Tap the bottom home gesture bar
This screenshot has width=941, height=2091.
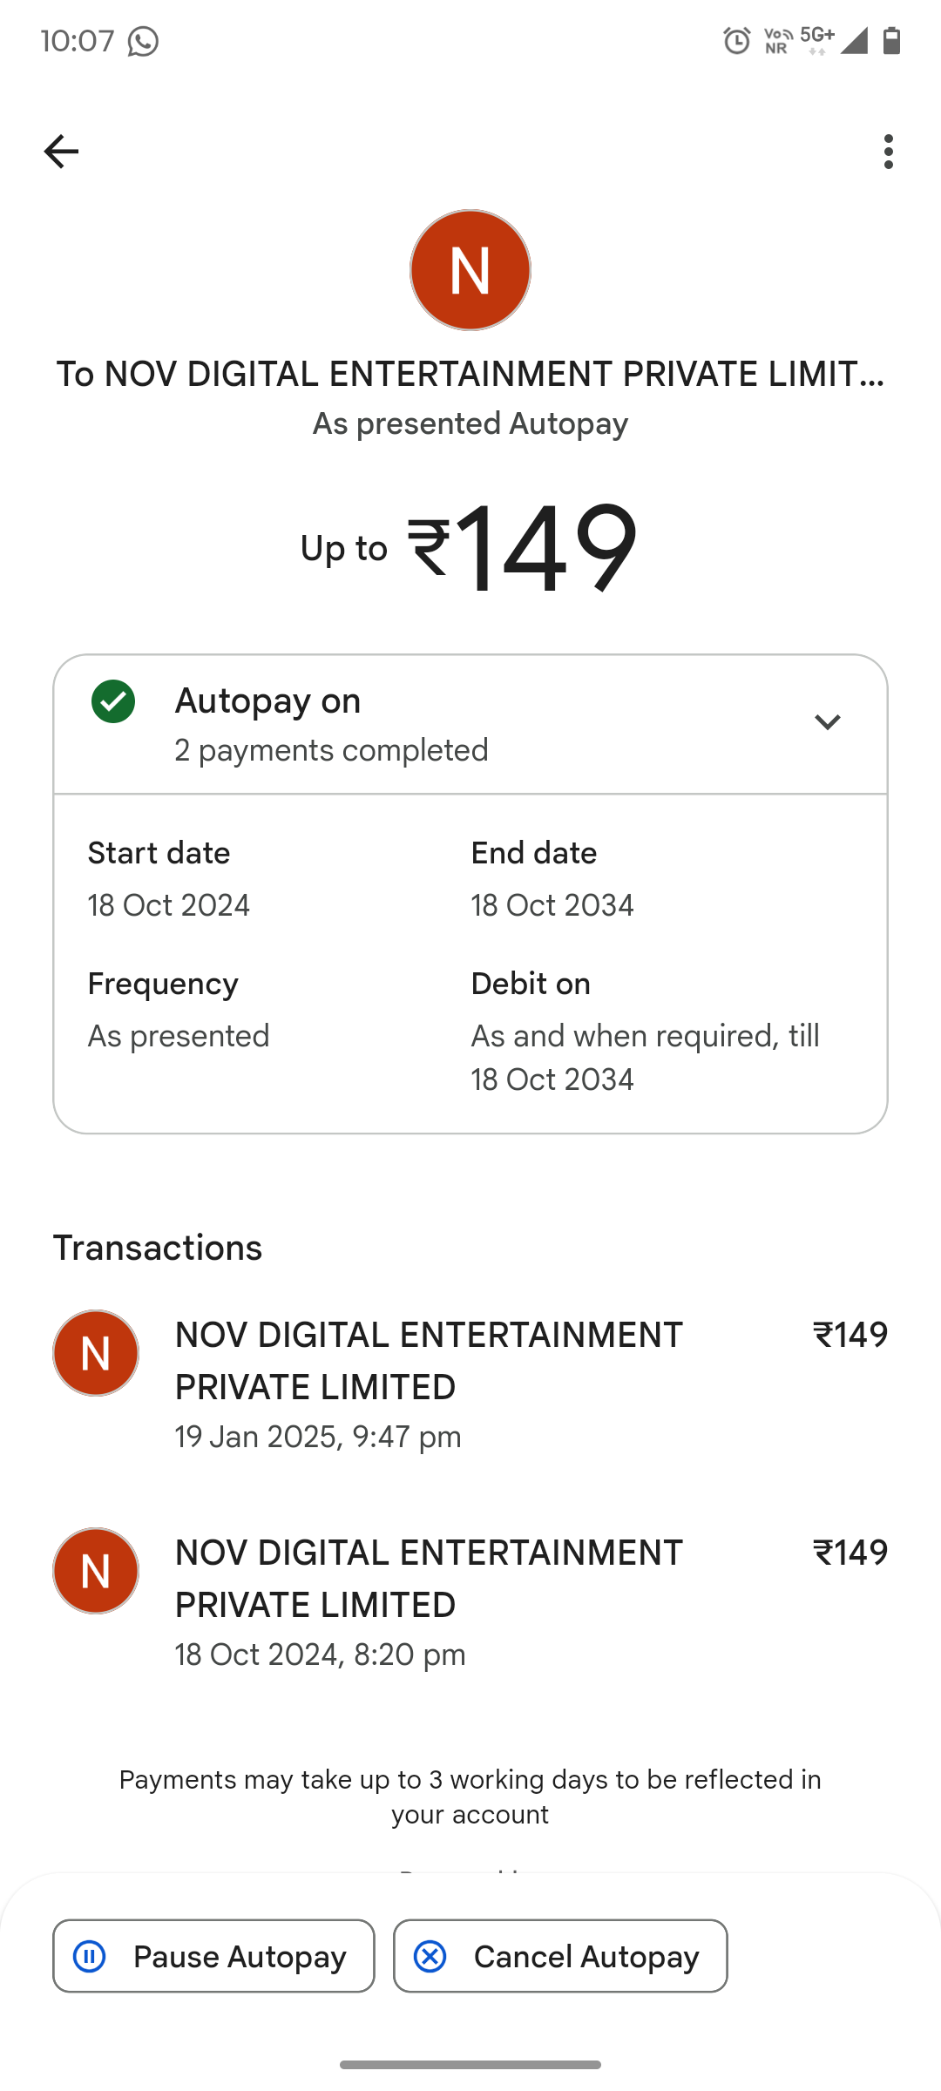(x=470, y=2064)
